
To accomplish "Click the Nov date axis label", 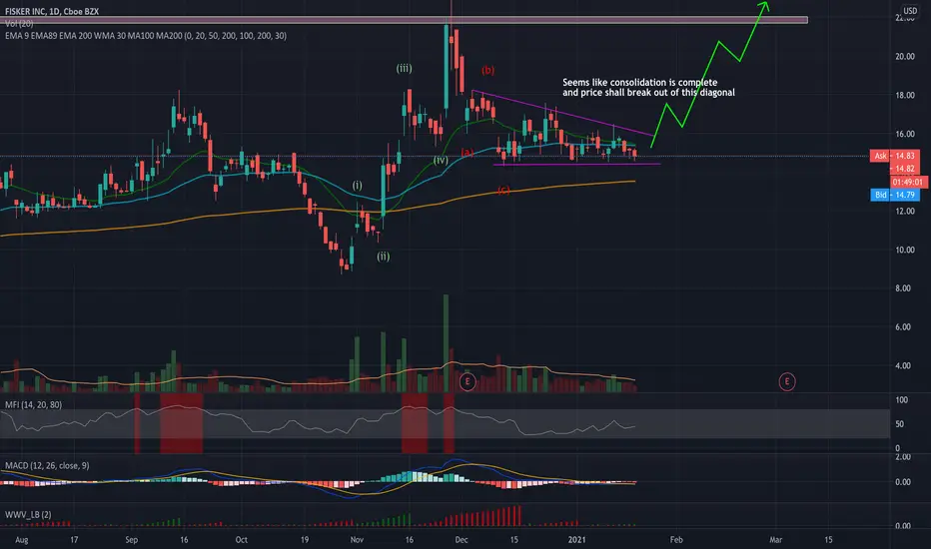I will (x=357, y=539).
